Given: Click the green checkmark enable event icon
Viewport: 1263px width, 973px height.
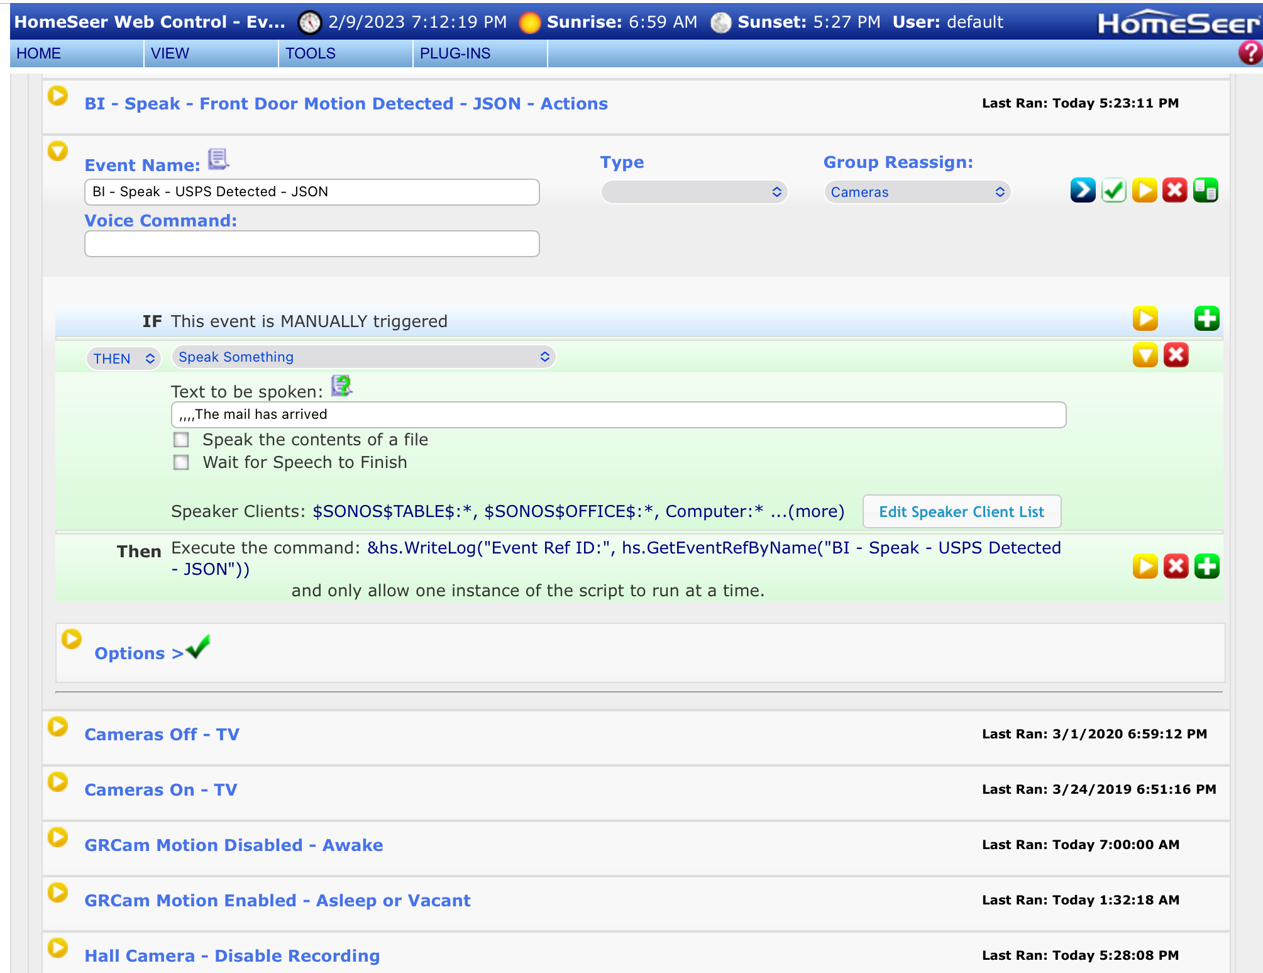Looking at the screenshot, I should pyautogui.click(x=1113, y=190).
